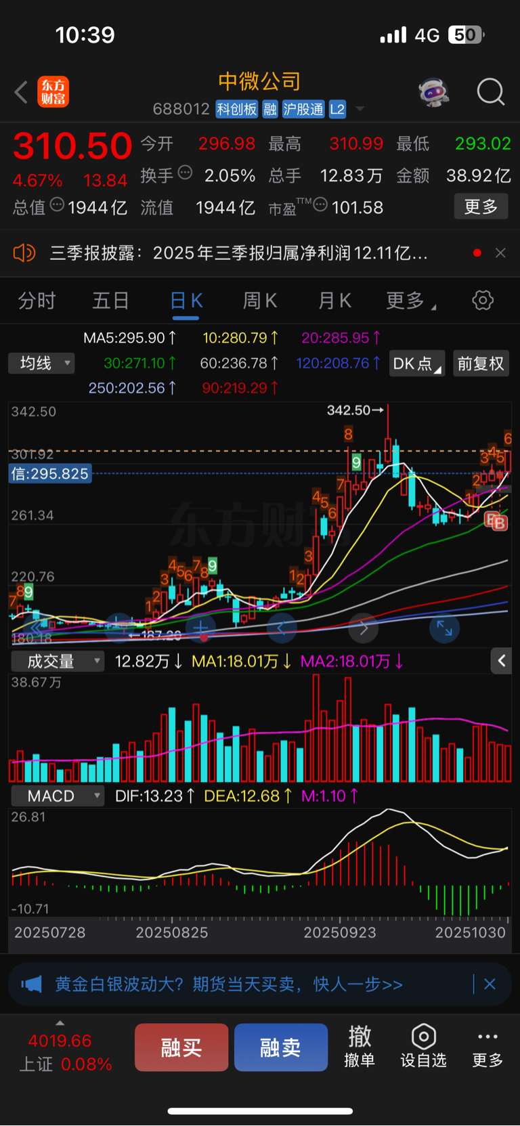The image size is (520, 1126).
Task: Open the MACD indicator dropdown
Action: click(58, 796)
